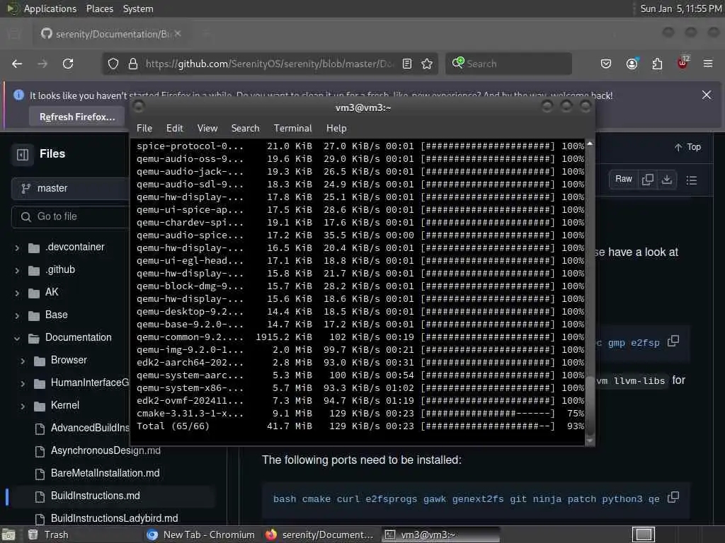Open terminal Search menu
725x543 pixels.
point(245,129)
